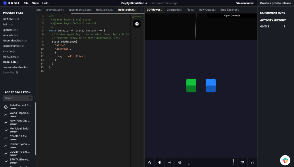294x167 pixels.
Task: Add the New York City dataset
Action: coord(6,122)
